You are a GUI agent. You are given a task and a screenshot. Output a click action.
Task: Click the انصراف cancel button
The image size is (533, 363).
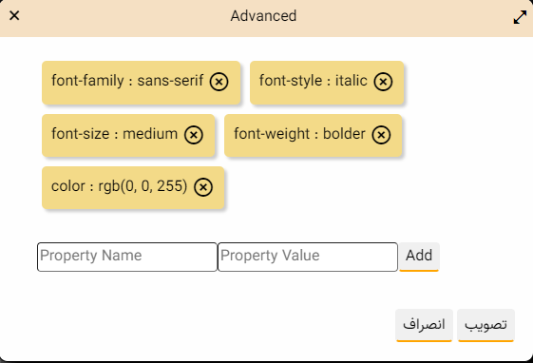coord(424,325)
